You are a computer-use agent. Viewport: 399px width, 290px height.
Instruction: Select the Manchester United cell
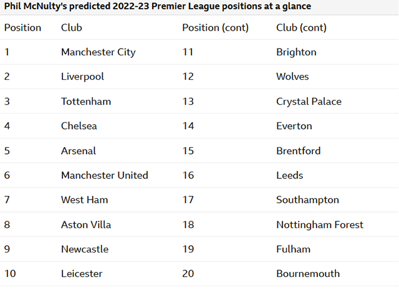105,175
